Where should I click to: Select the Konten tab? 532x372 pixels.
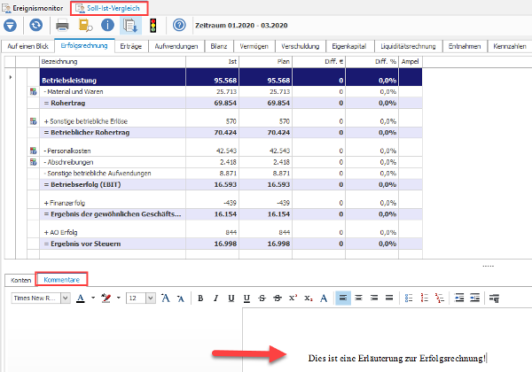[x=20, y=280]
